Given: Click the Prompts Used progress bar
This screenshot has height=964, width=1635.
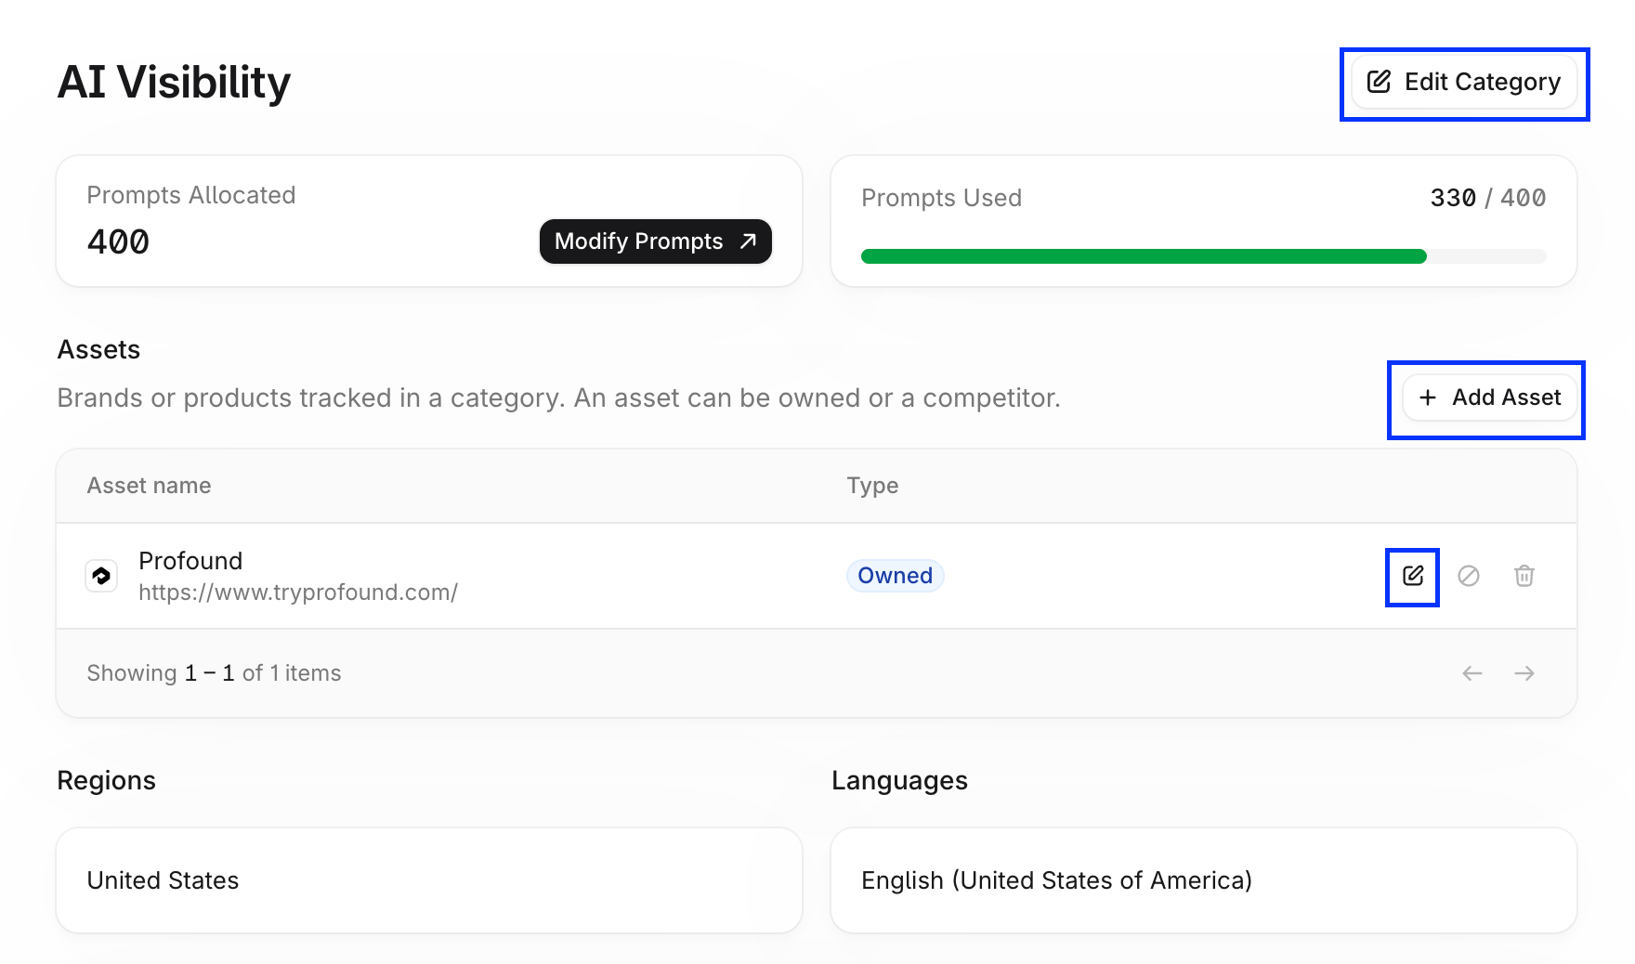Looking at the screenshot, I should point(1204,256).
